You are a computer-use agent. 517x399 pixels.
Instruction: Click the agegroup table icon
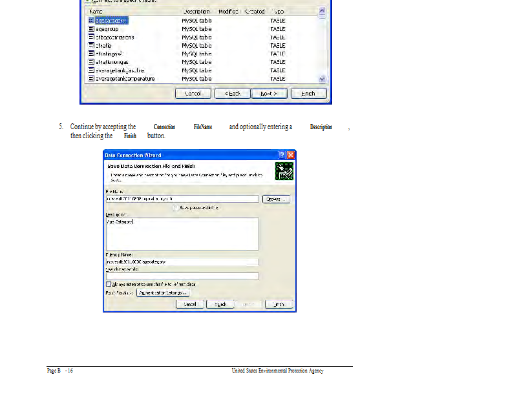tap(91, 29)
